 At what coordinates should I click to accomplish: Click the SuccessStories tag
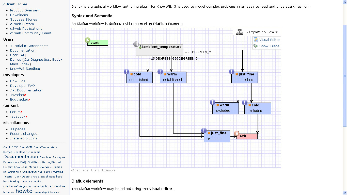tap(32, 172)
